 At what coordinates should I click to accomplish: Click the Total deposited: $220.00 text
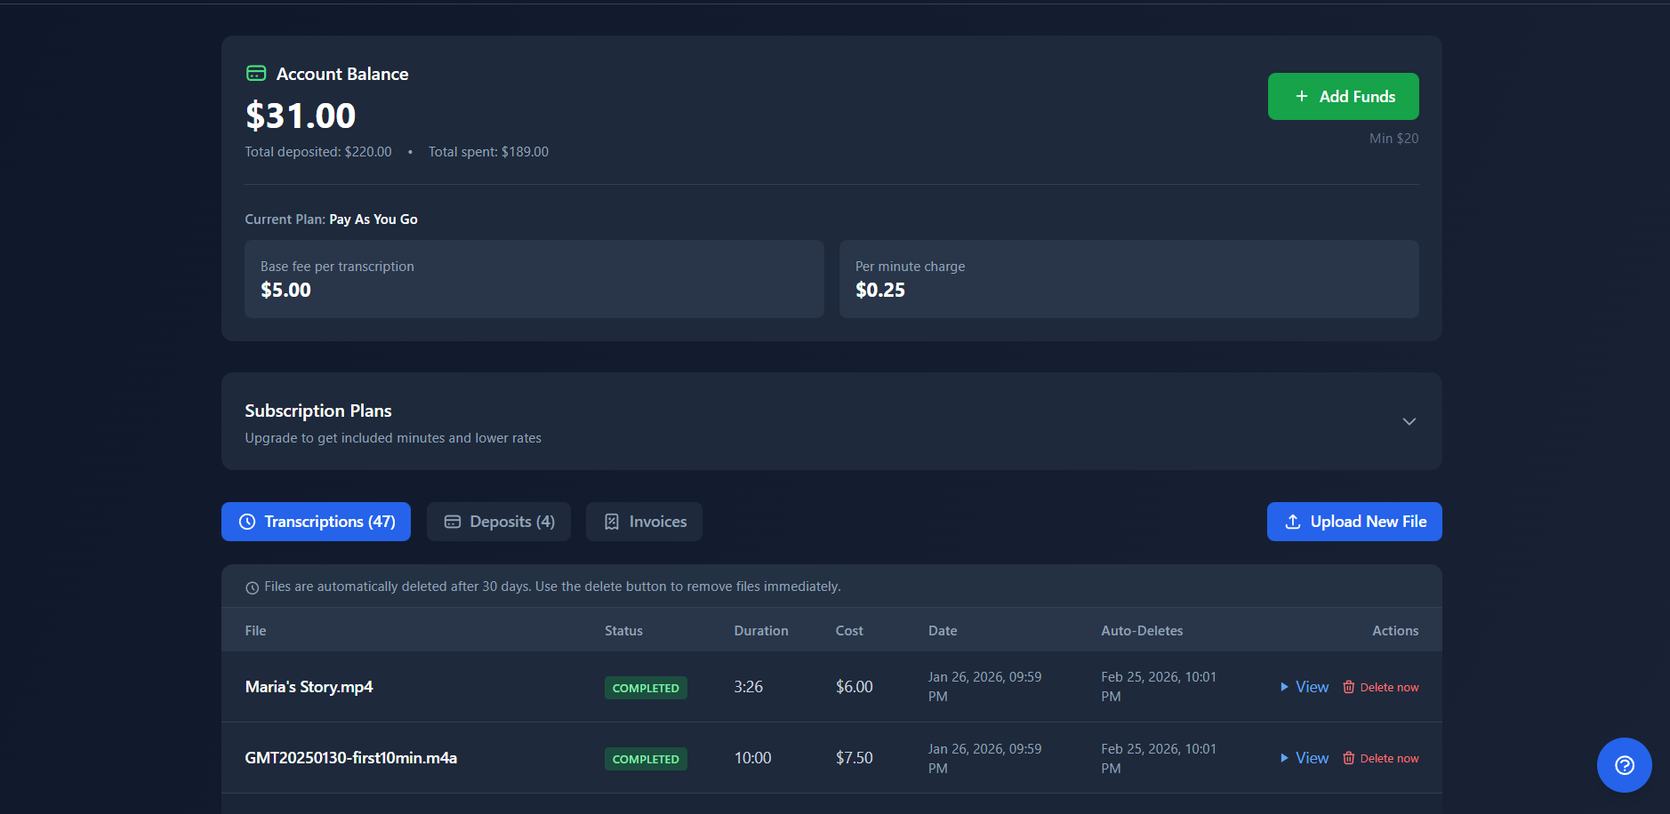[x=318, y=152]
